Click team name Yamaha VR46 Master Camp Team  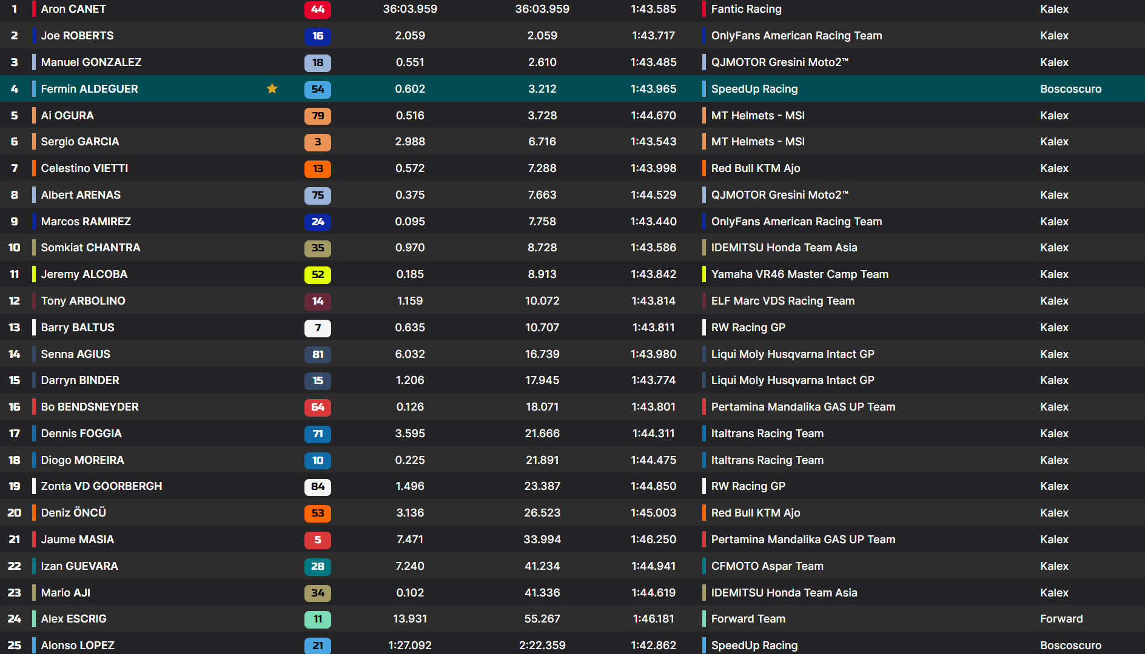[800, 274]
